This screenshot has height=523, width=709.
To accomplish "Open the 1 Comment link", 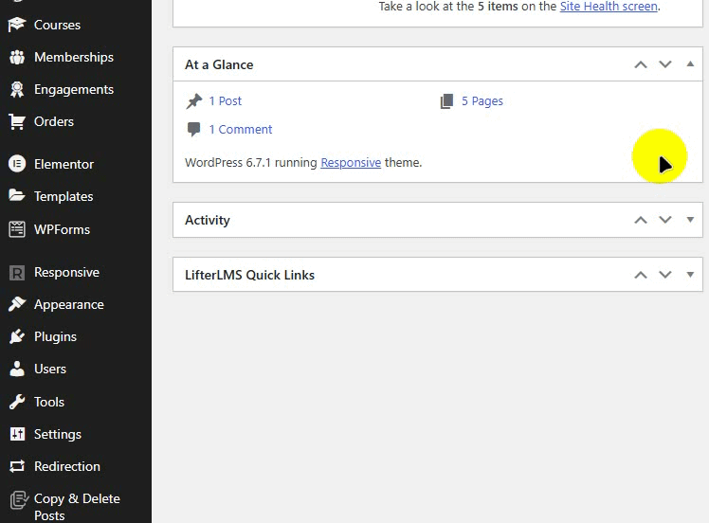I will click(240, 130).
